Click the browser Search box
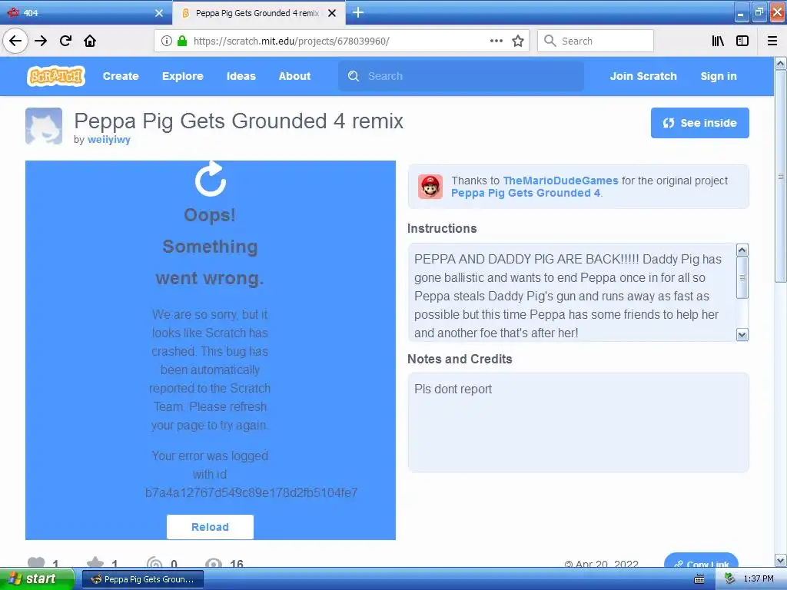 point(596,41)
